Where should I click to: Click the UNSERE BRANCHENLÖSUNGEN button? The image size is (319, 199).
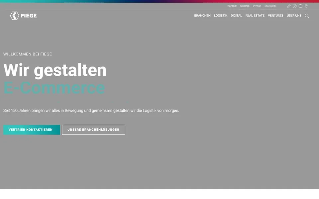tap(93, 130)
